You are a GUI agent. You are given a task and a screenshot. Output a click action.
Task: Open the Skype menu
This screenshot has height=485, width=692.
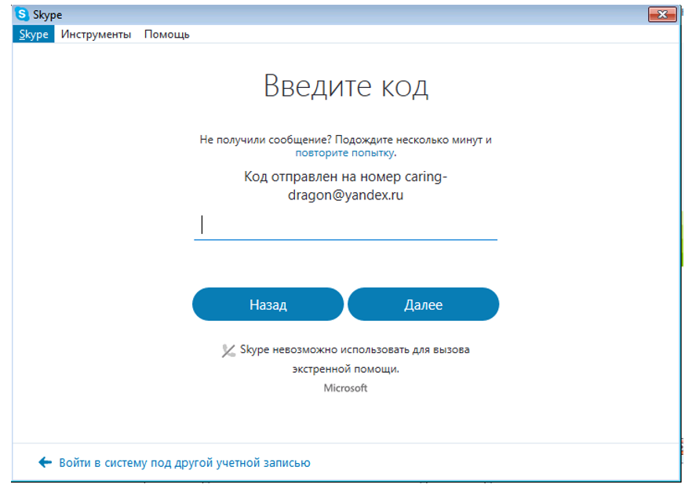(34, 35)
